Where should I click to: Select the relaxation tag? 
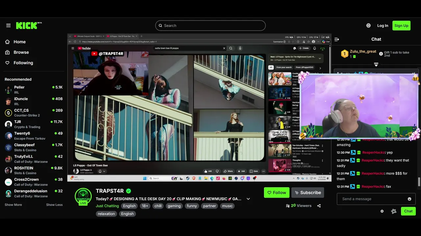point(106,214)
